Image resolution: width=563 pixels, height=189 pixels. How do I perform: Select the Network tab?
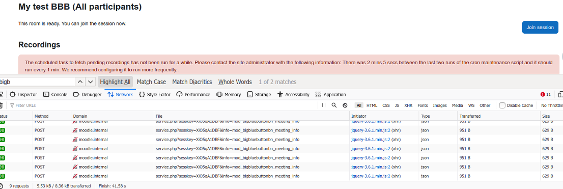point(120,95)
